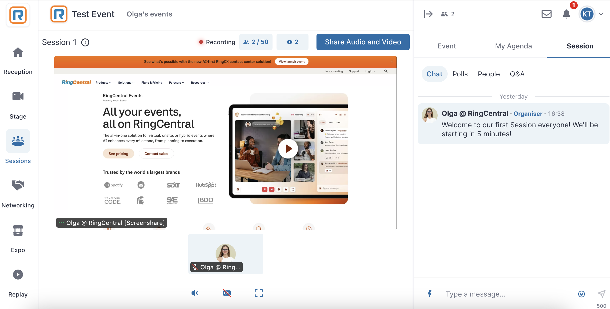View attendee count icon in header

pos(444,14)
